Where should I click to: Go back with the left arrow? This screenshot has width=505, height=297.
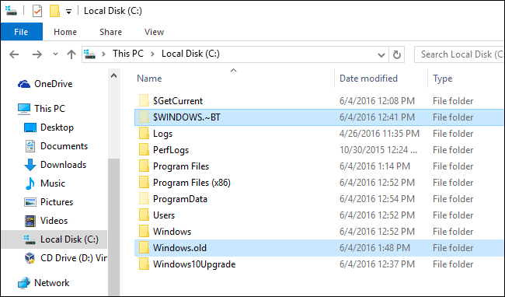[14, 54]
